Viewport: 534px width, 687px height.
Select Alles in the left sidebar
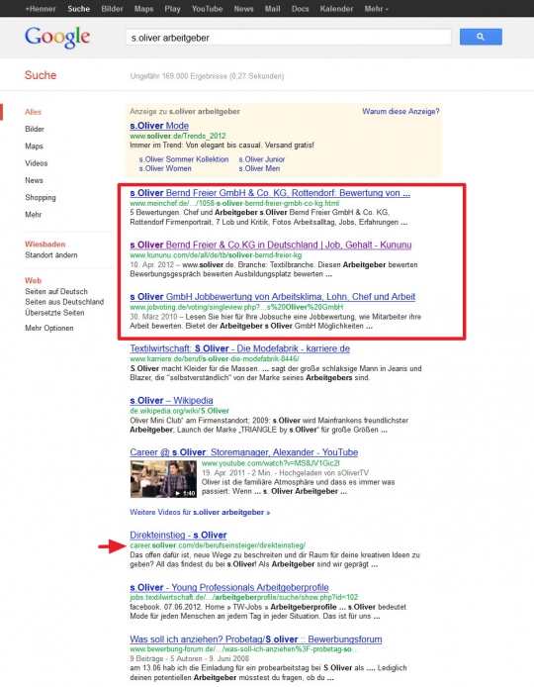pos(34,112)
